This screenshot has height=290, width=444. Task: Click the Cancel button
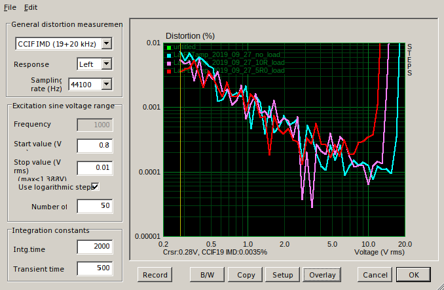click(x=375, y=275)
